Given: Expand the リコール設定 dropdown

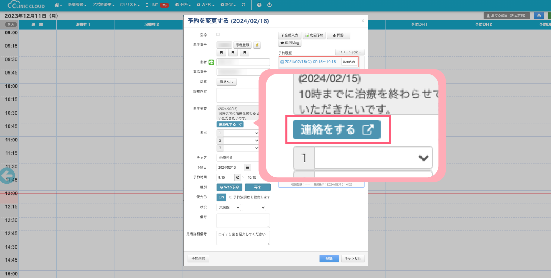Looking at the screenshot, I should [350, 52].
